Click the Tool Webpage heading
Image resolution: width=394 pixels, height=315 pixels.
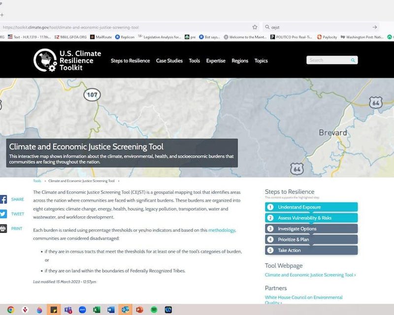[284, 265]
